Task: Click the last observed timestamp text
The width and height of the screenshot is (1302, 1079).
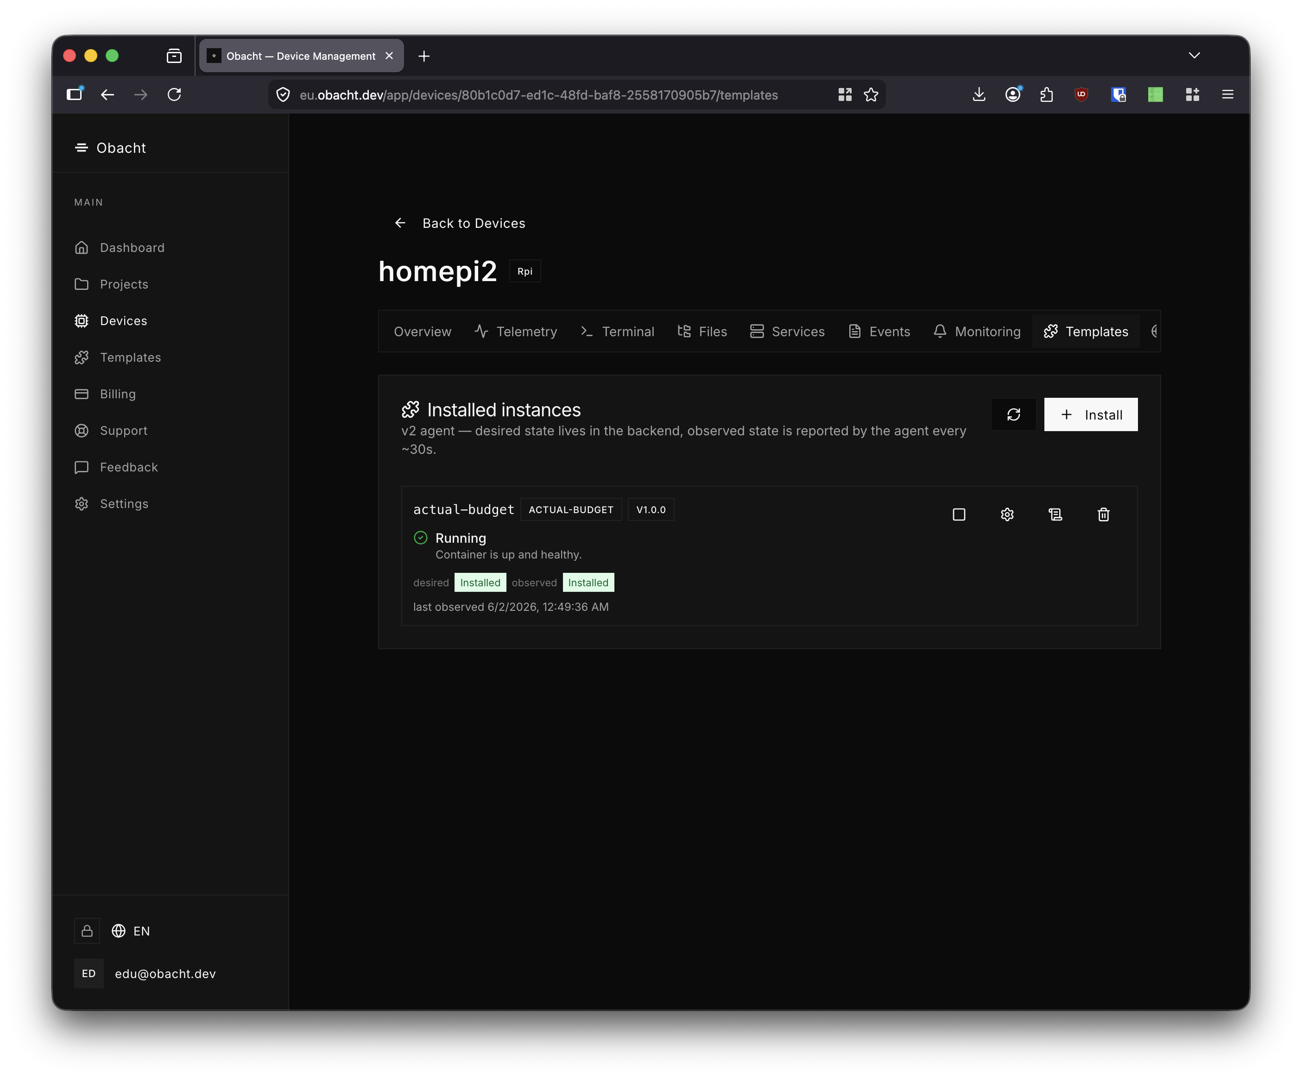Action: (511, 608)
